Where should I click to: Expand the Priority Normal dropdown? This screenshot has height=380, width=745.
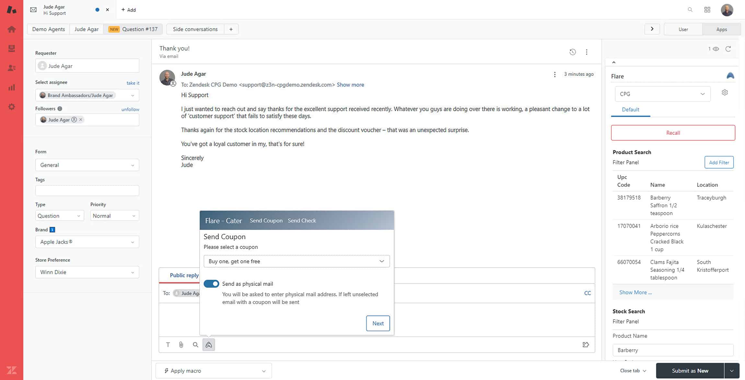tap(115, 216)
